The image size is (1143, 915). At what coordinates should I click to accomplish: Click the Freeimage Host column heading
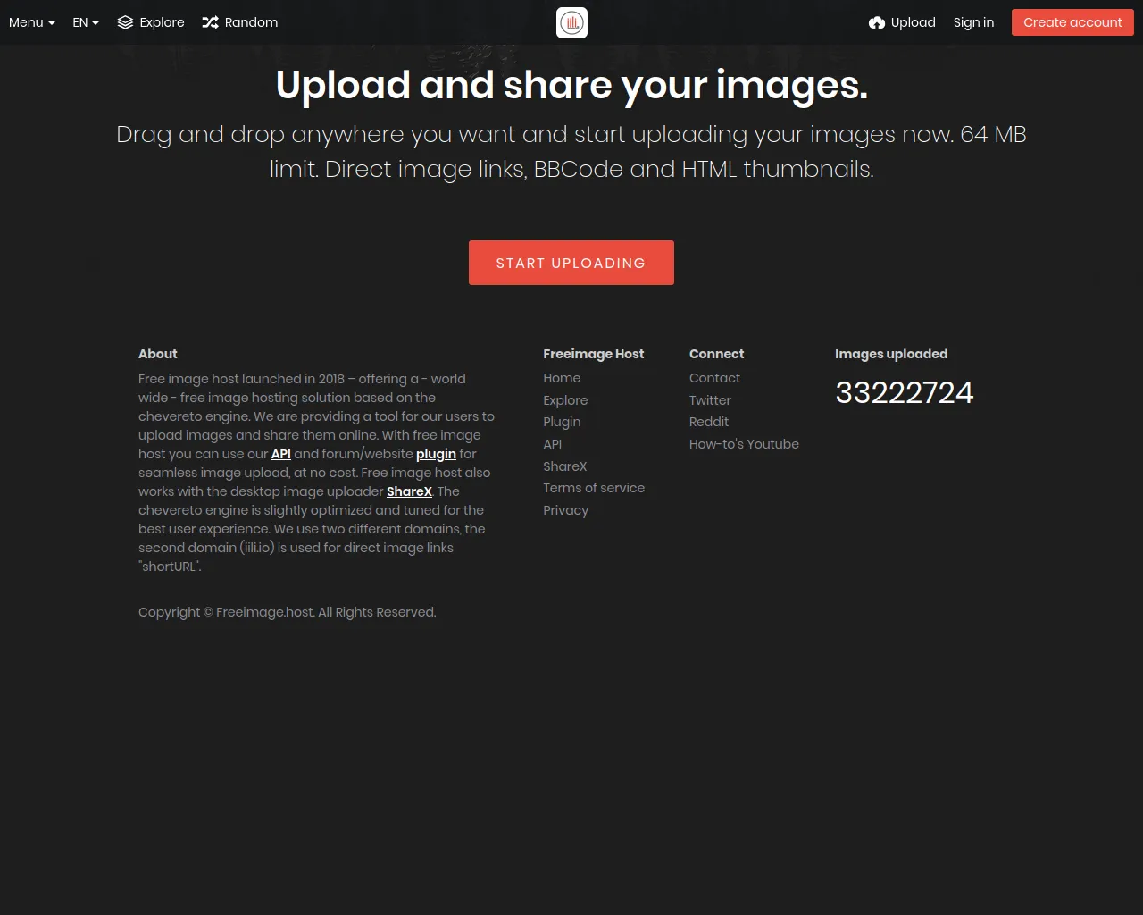(x=594, y=354)
